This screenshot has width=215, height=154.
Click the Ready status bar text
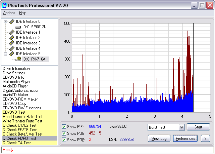pyautogui.click(x=8, y=150)
